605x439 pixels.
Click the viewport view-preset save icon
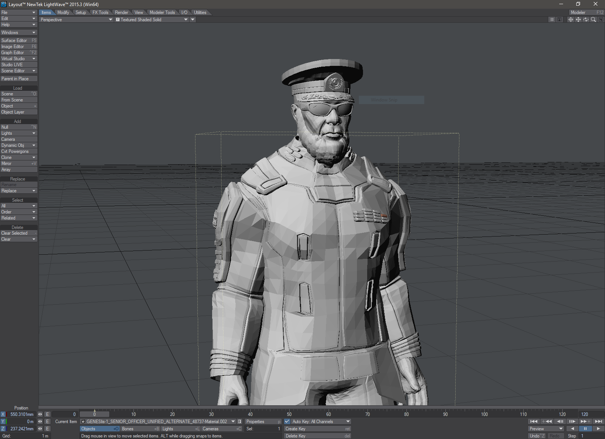pyautogui.click(x=560, y=20)
